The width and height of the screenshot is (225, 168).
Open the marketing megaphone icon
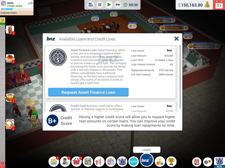coord(99,162)
